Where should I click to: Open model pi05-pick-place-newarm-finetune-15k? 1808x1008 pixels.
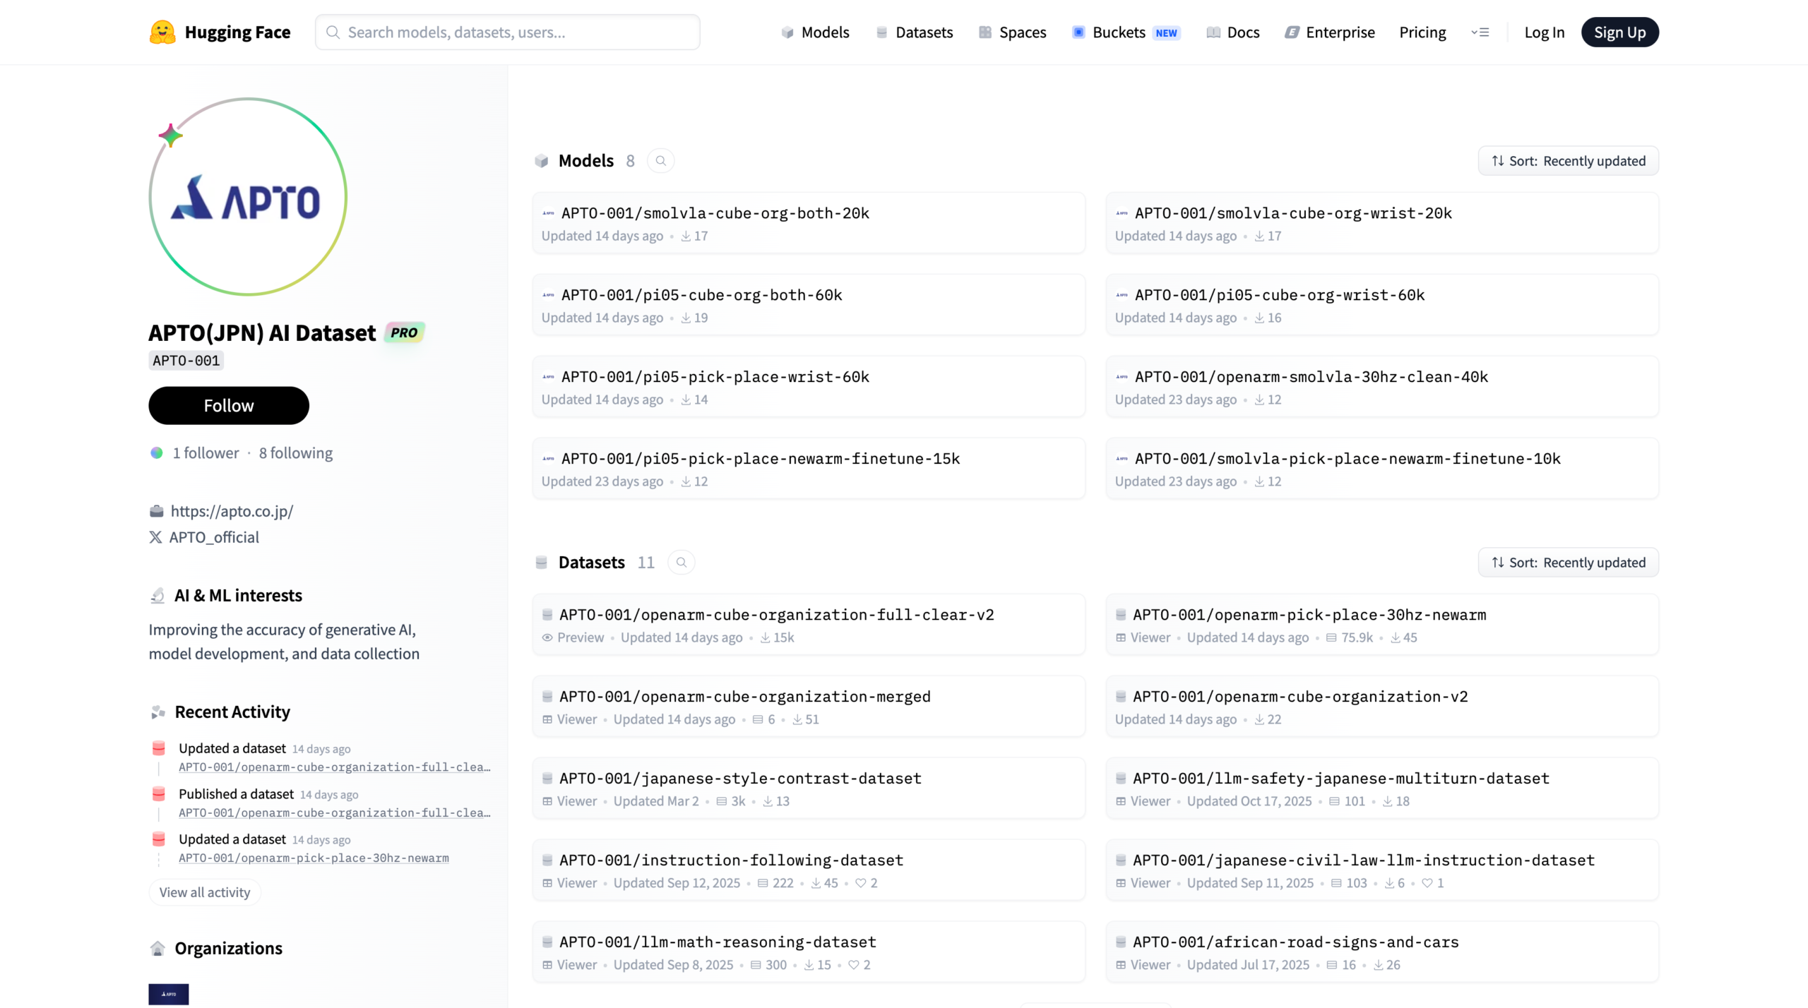(x=808, y=469)
